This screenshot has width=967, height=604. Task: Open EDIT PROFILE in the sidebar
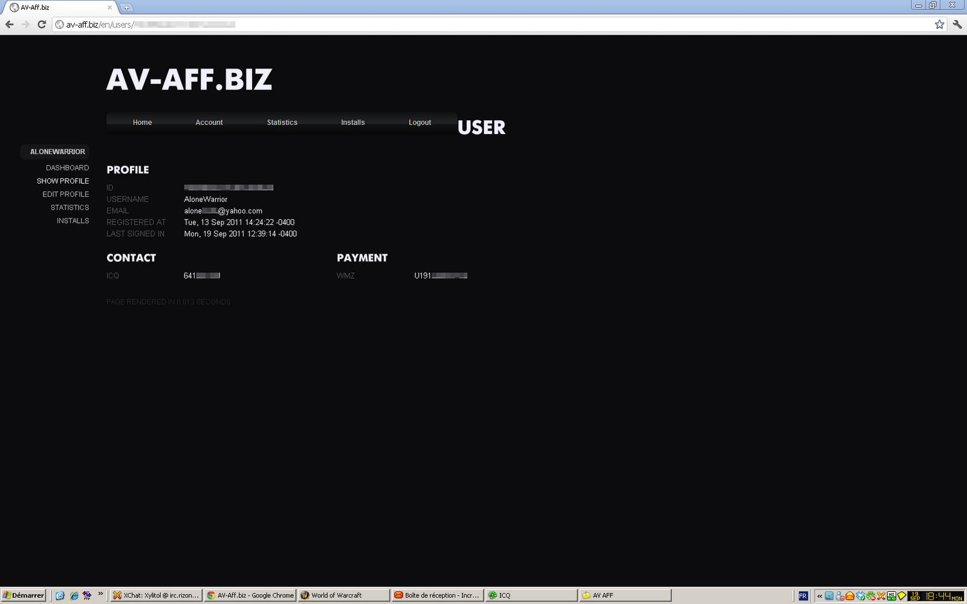point(66,194)
